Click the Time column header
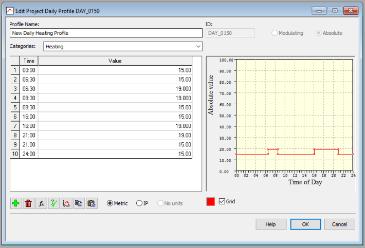 click(29, 61)
